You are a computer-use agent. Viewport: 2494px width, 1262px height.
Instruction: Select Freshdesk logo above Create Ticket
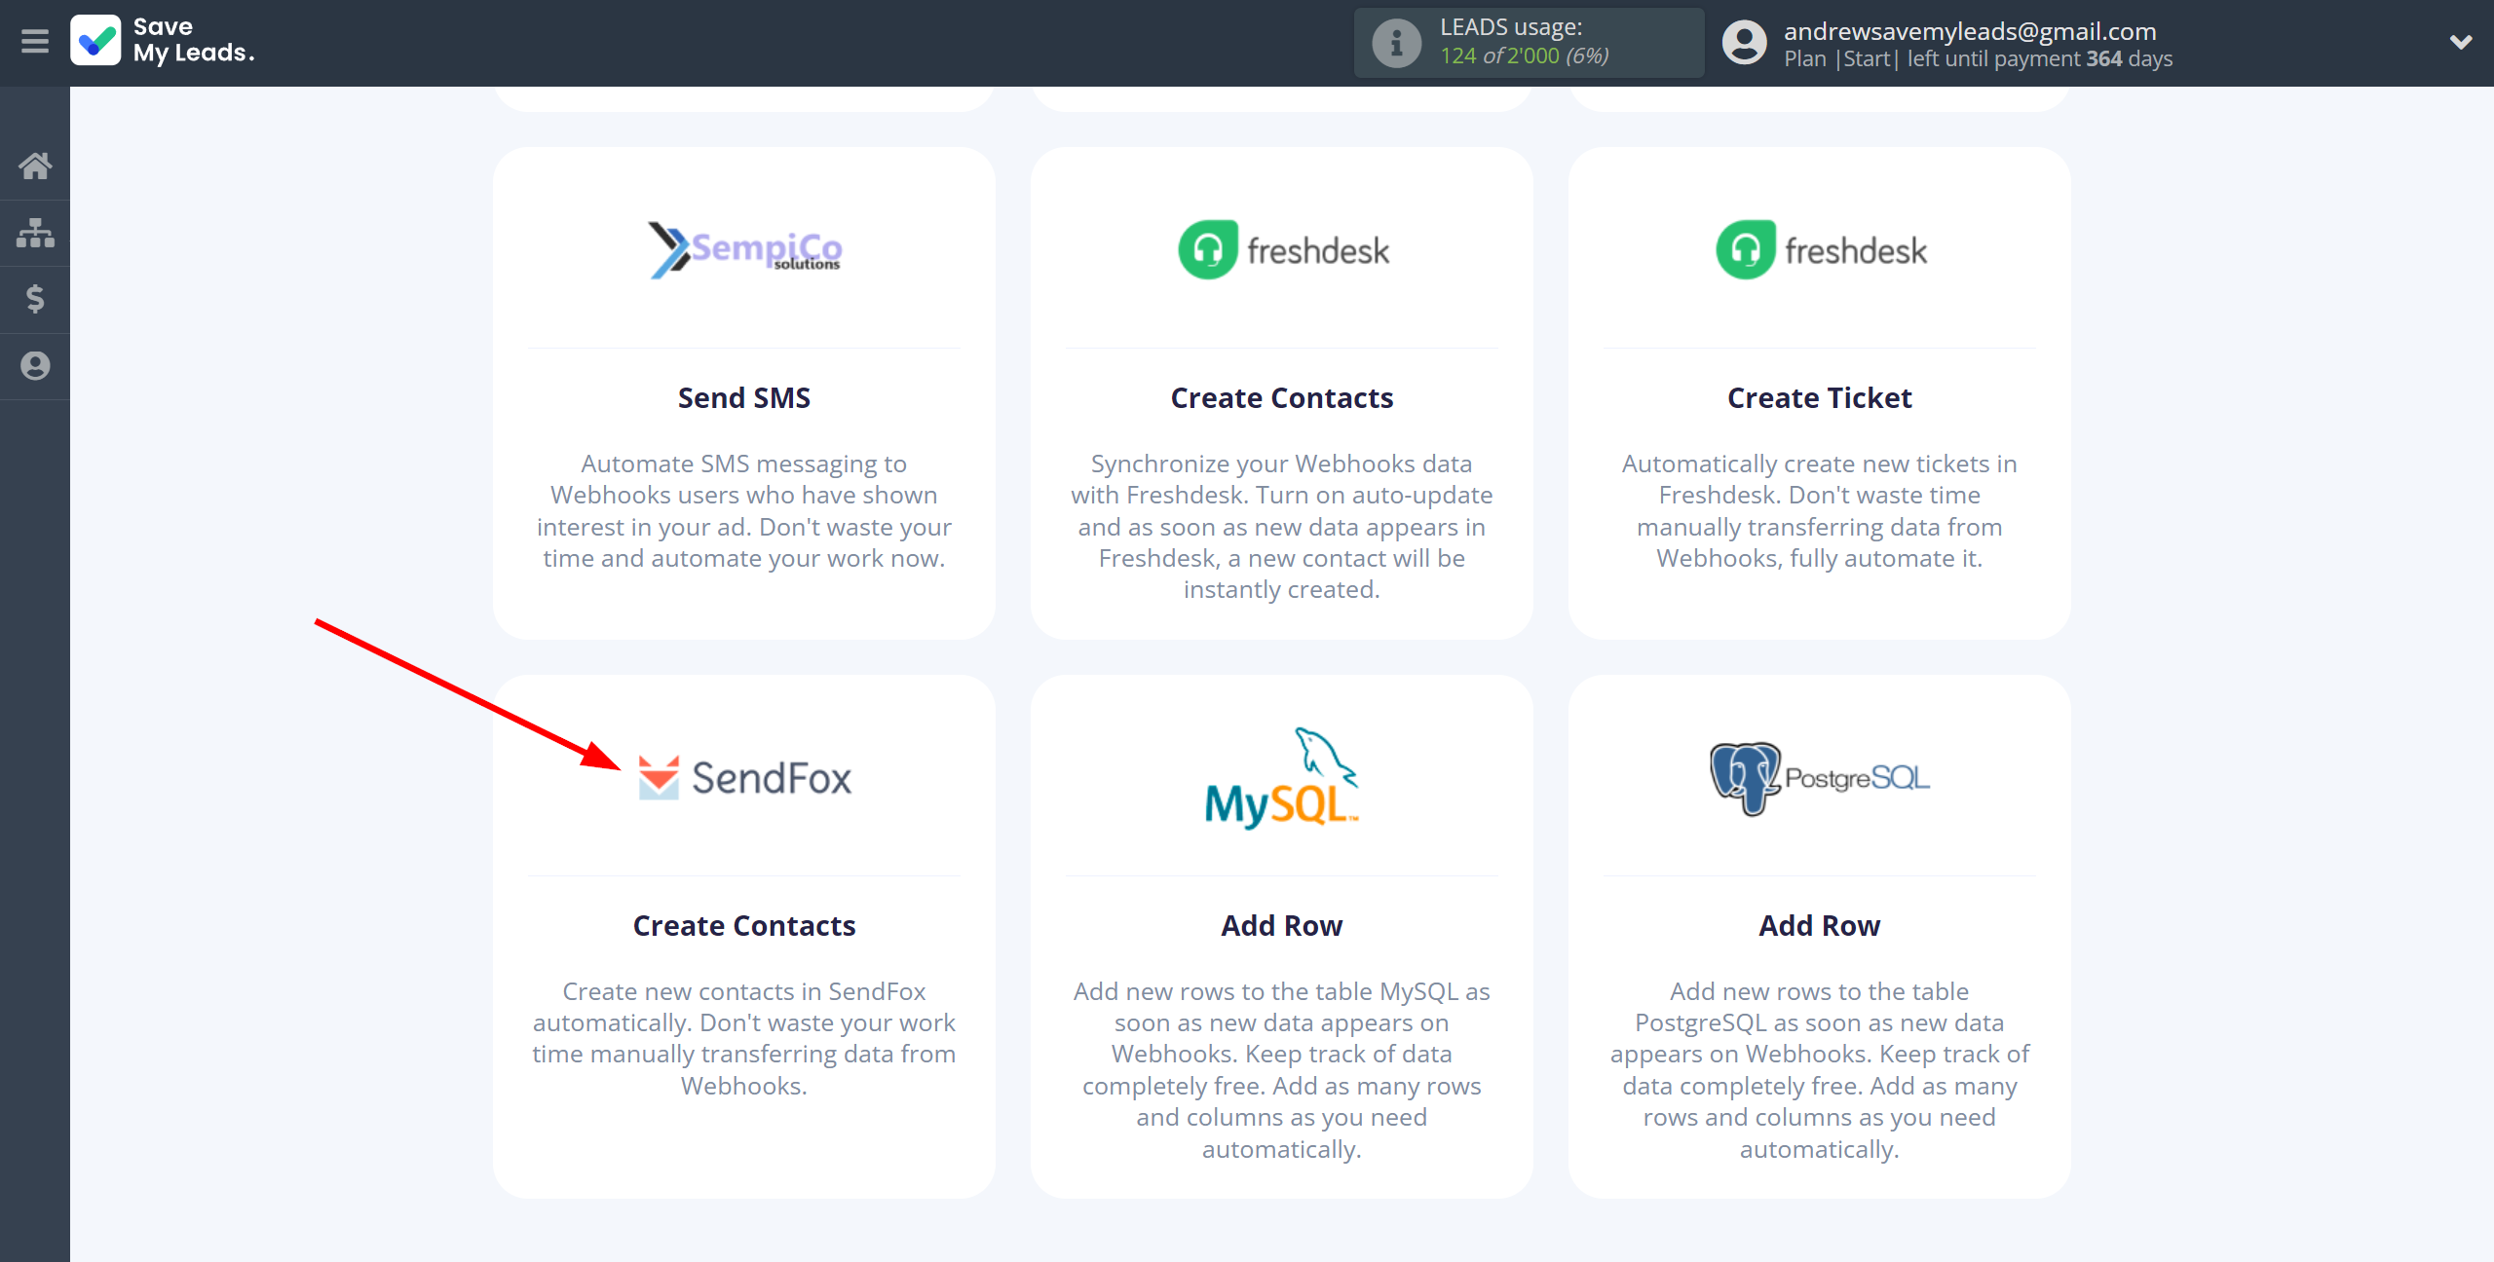[x=1821, y=250]
